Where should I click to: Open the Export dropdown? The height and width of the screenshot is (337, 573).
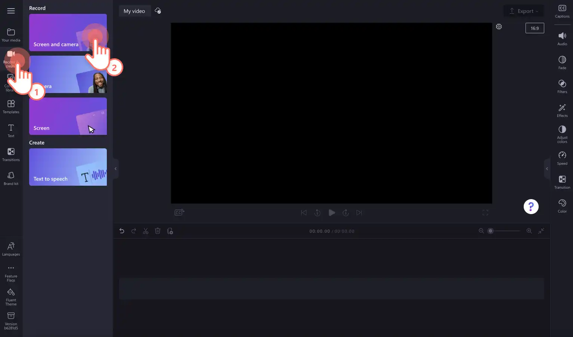524,11
